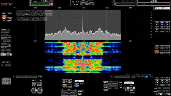Click the red TX indicator beside the band text

(x=51, y=5)
